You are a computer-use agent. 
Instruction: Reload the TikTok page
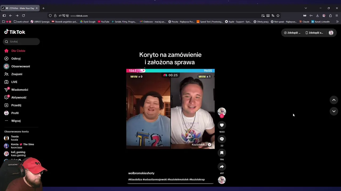tap(23, 16)
